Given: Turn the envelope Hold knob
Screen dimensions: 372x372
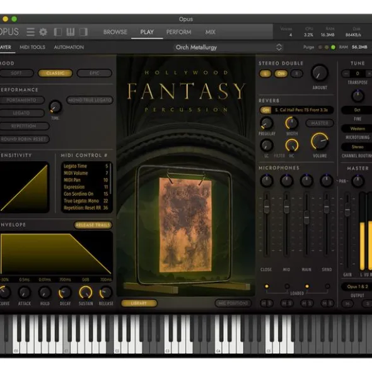Looking at the screenshot, I should [45, 293].
